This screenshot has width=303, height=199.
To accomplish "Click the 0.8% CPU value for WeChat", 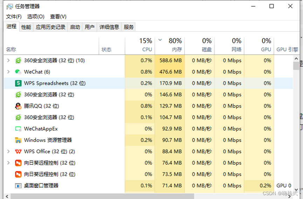I will click(x=146, y=72).
